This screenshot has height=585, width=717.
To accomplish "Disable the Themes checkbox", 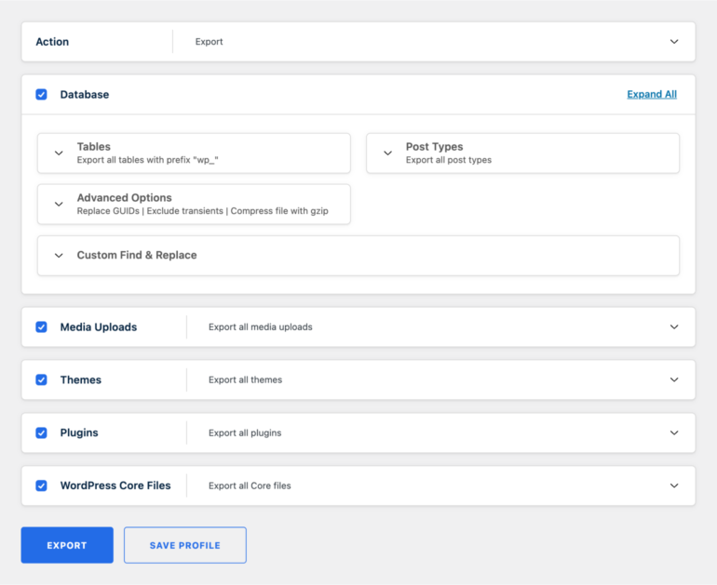I will tap(41, 380).
